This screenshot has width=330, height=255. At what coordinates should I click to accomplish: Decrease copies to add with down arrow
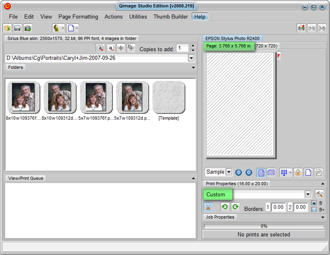(193, 50)
